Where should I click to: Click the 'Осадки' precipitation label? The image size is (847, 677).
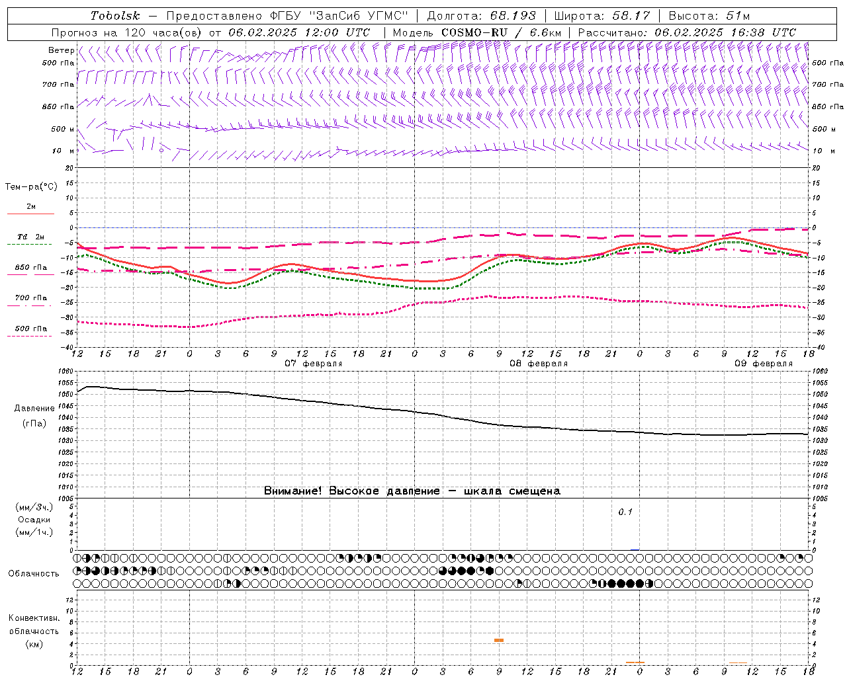tap(34, 520)
